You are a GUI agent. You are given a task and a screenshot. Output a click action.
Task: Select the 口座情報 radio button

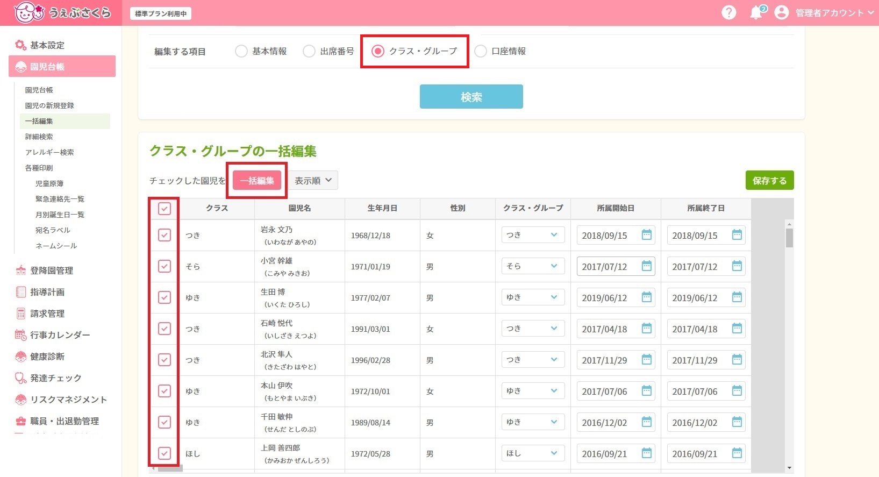[481, 51]
